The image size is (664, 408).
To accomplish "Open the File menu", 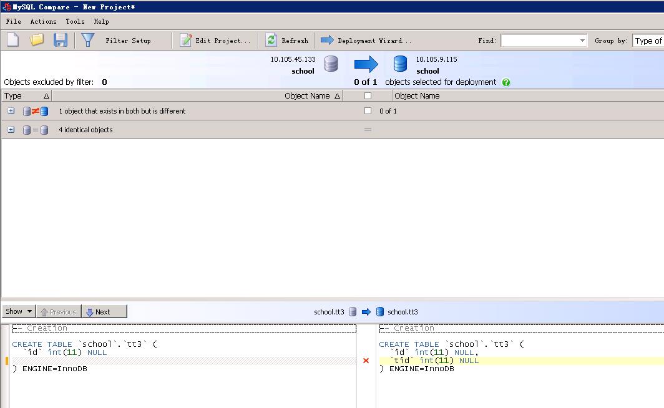I will pyautogui.click(x=13, y=21).
